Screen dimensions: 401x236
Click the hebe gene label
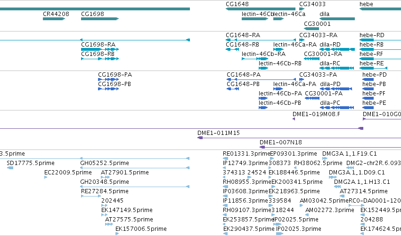(366, 4)
